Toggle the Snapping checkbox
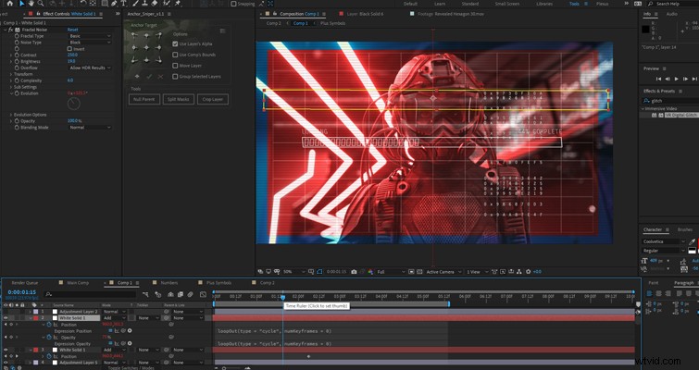Image resolution: width=699 pixels, height=370 pixels. pos(233,4)
